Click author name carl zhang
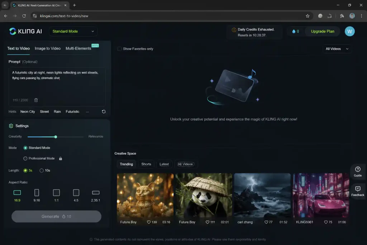 pyautogui.click(x=245, y=222)
